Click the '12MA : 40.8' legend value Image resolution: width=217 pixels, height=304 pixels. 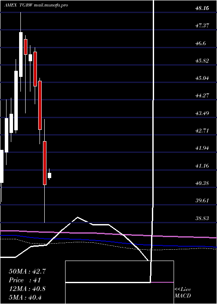point(27,289)
